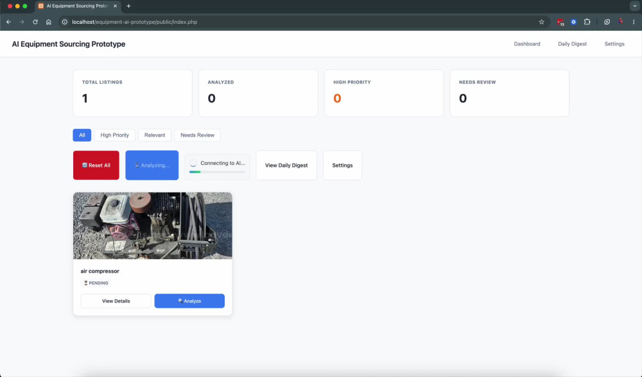The width and height of the screenshot is (642, 377).
Task: Click the red Reset All button
Action: (x=96, y=165)
